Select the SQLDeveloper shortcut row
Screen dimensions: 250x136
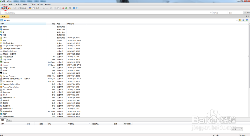[43, 81]
